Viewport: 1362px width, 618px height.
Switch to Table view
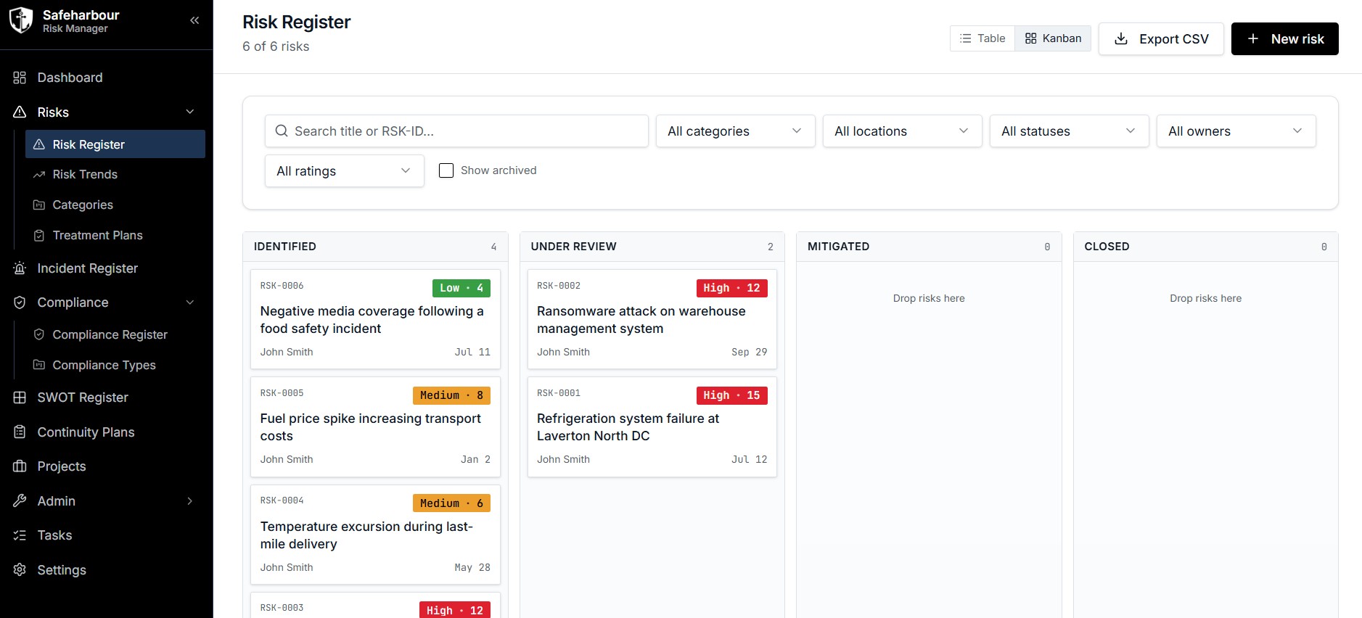coord(982,38)
